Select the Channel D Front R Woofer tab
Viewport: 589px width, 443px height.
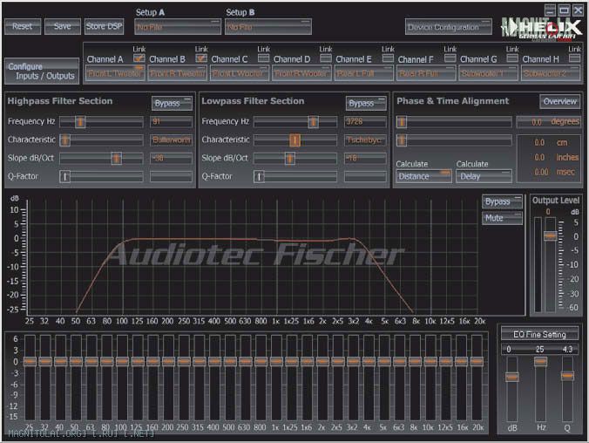click(301, 73)
